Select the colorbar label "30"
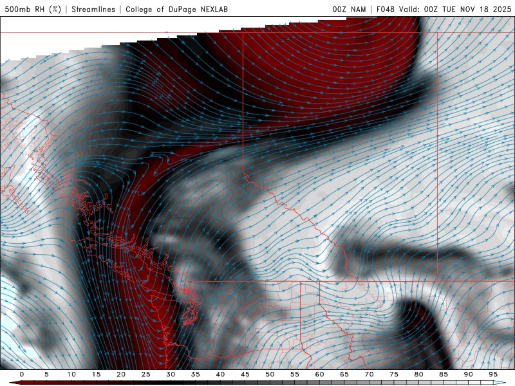The width and height of the screenshot is (515, 386). point(171,374)
